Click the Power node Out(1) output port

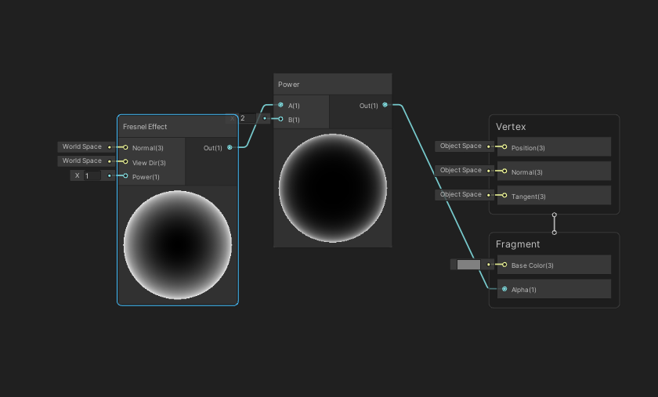385,105
